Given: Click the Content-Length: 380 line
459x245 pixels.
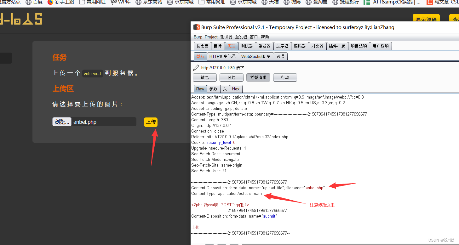Looking at the screenshot, I should [x=209, y=120].
